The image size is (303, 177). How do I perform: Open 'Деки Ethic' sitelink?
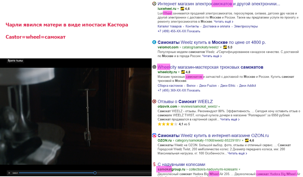228,85
